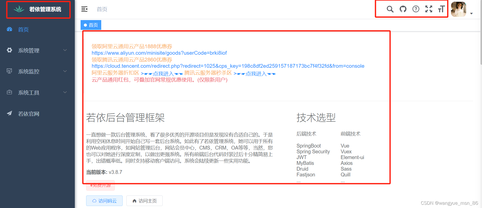The image size is (482, 208).
Task: Click the dashboard icon beside 首页
Action: point(9,29)
